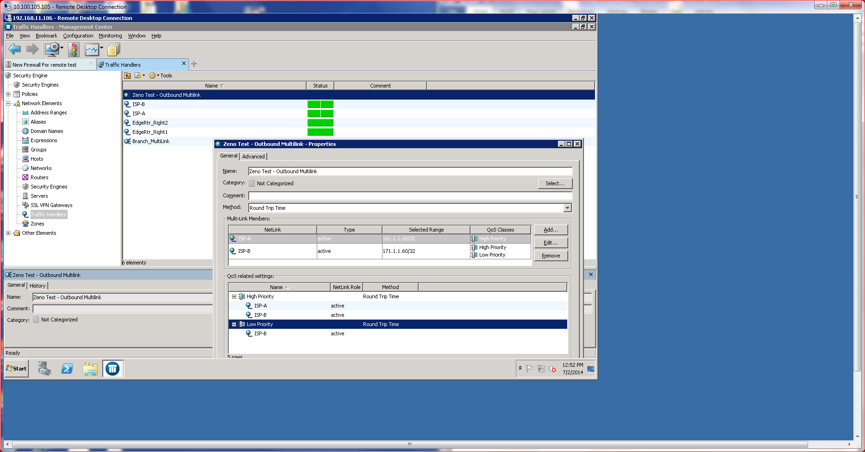865x452 pixels.
Task: Open Server Manager icon in taskbar
Action: (44, 369)
